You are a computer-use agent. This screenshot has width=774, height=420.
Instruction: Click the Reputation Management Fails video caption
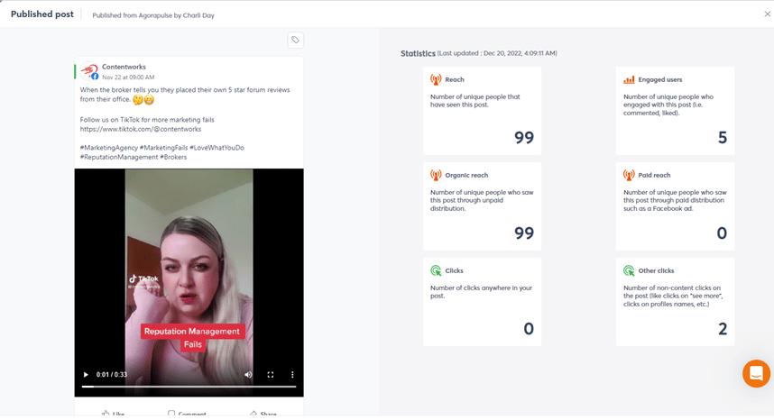(192, 338)
